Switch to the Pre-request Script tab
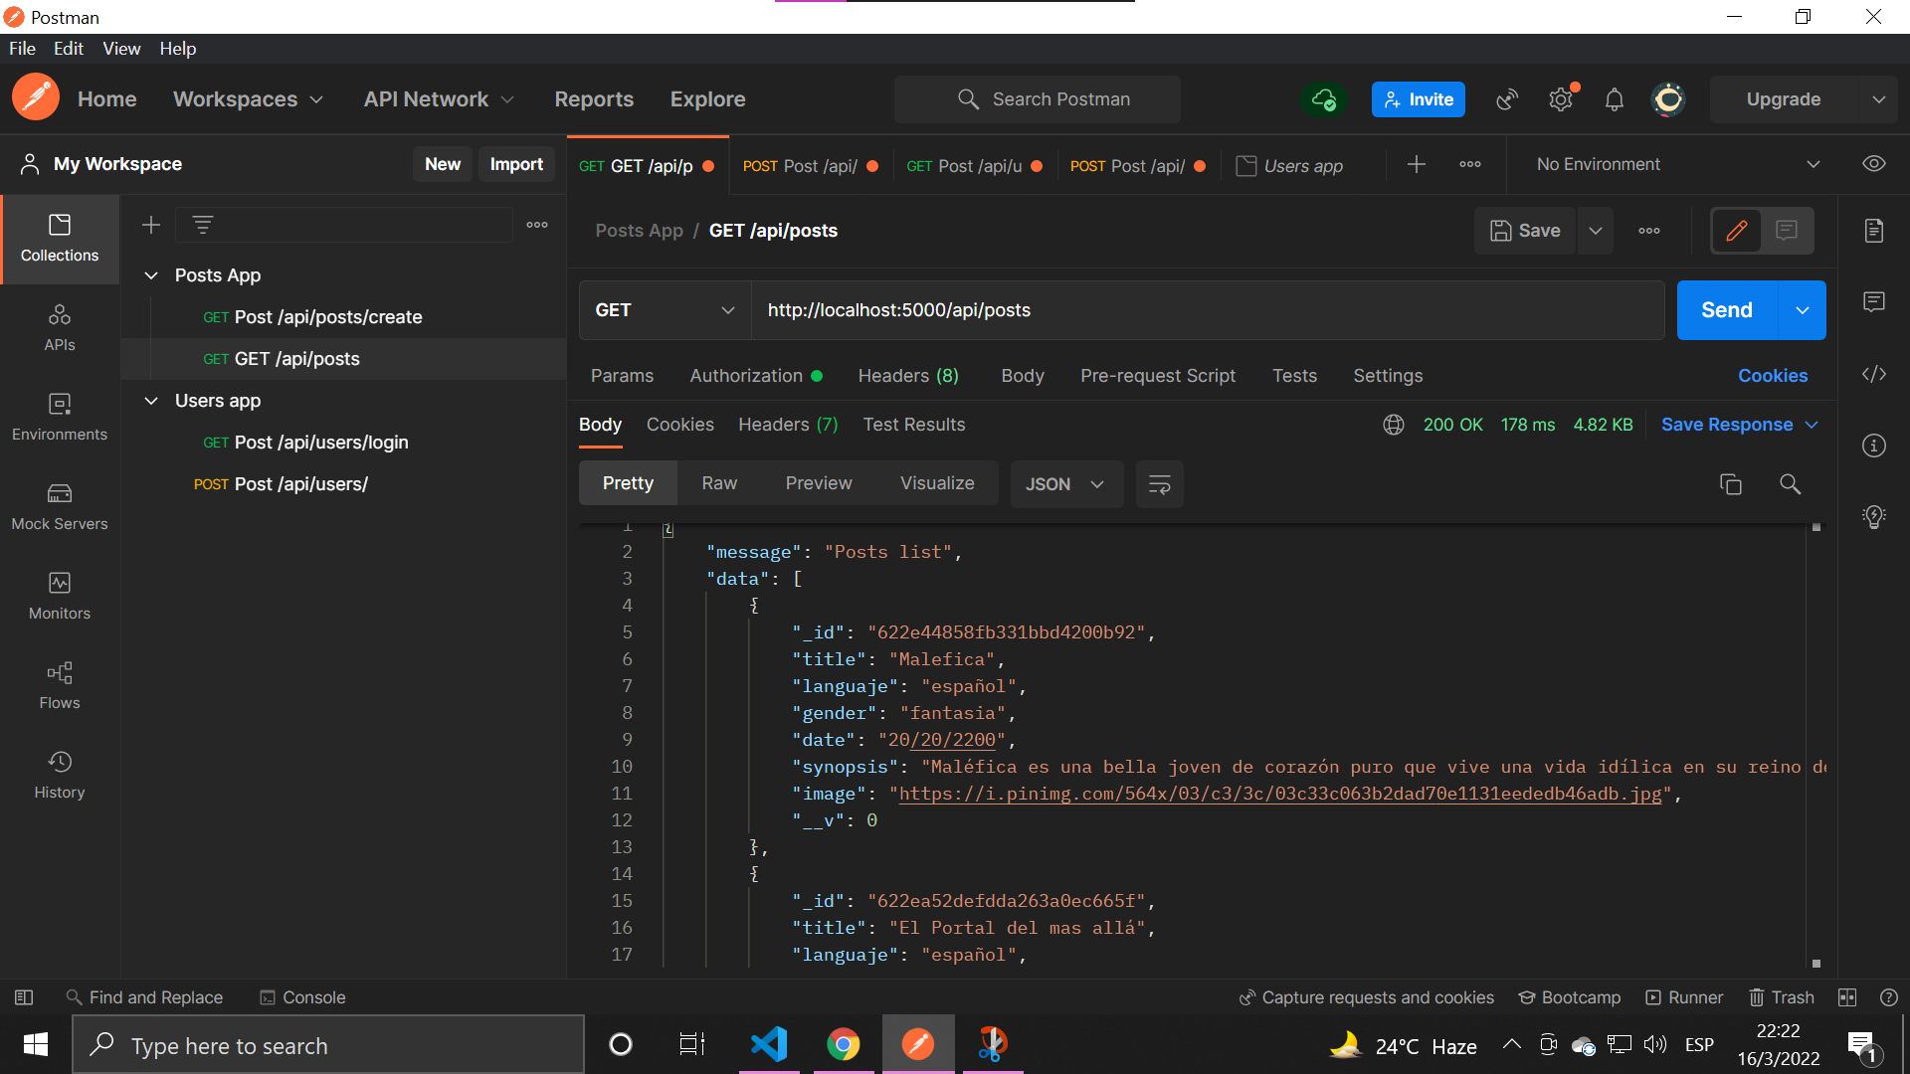Image resolution: width=1910 pixels, height=1074 pixels. coord(1158,375)
